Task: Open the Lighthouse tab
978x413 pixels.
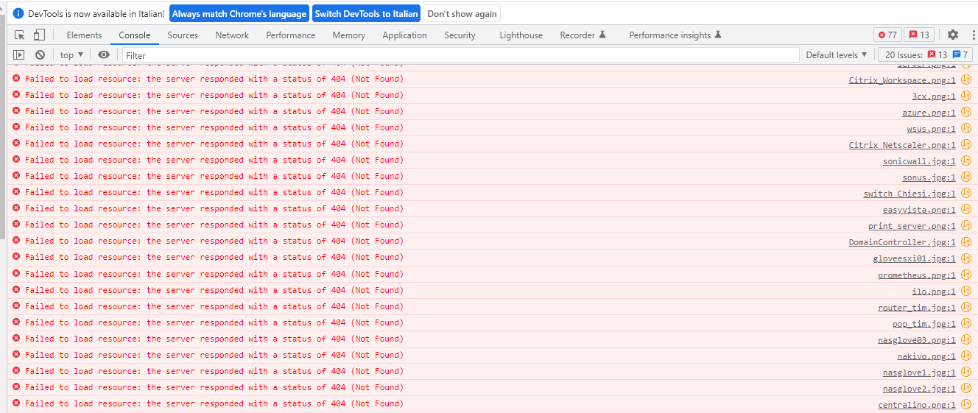Action: (x=521, y=35)
